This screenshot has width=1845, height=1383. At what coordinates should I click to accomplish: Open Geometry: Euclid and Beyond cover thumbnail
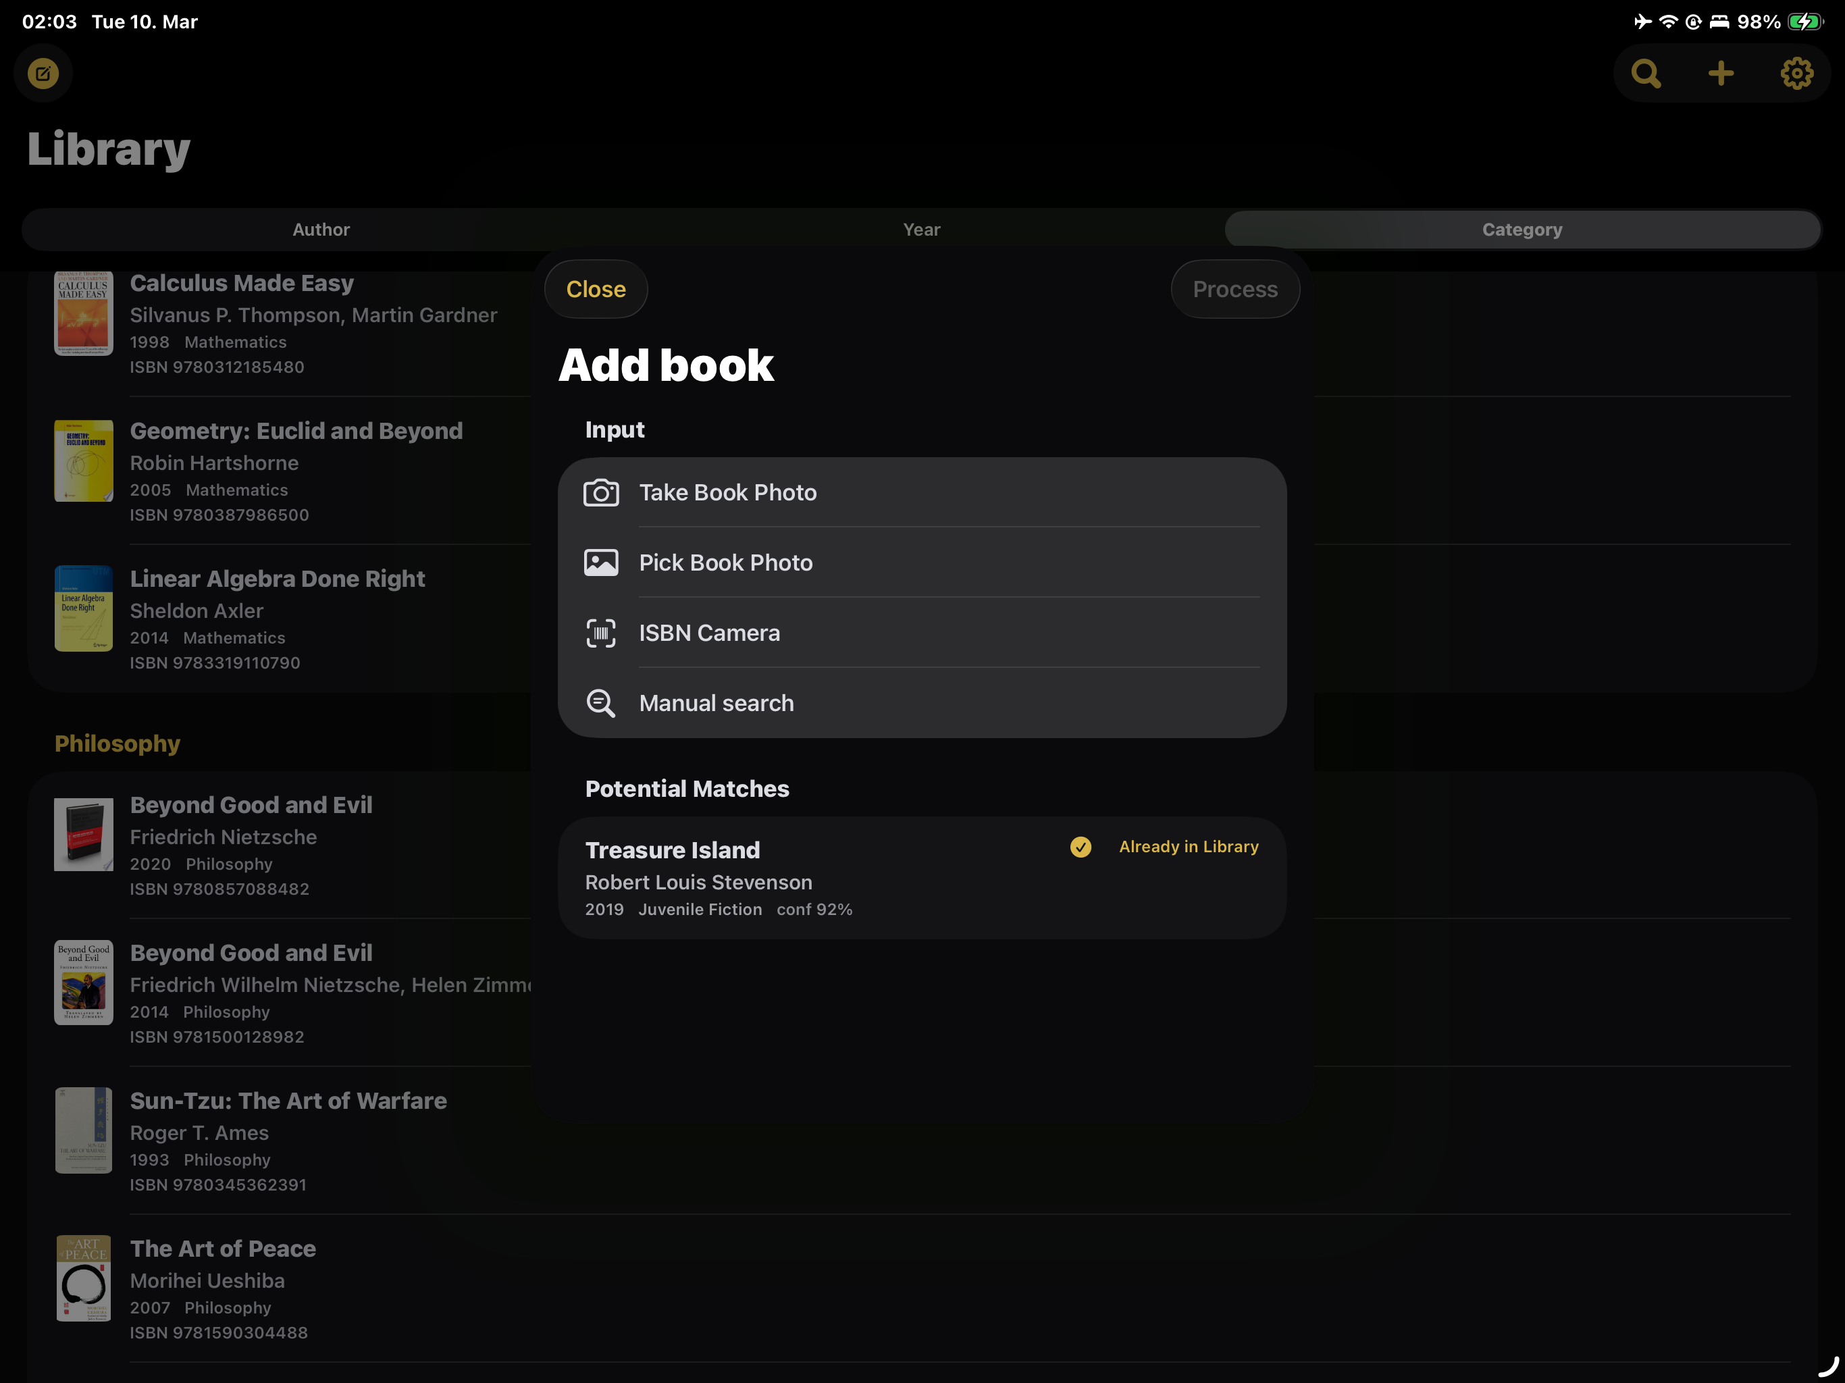pyautogui.click(x=84, y=461)
